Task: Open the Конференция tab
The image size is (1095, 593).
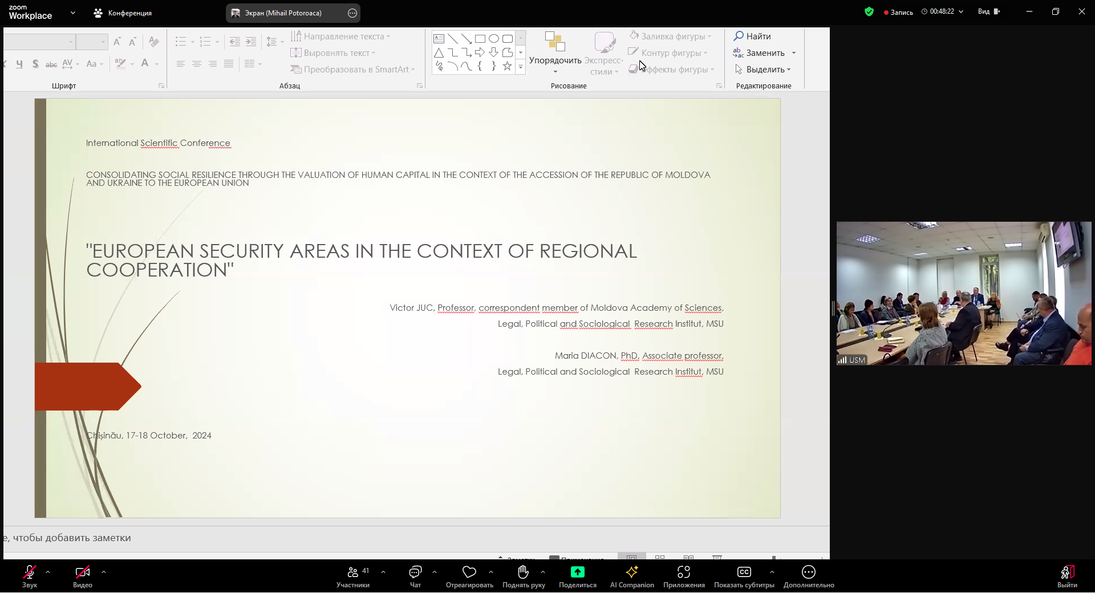Action: pos(123,13)
